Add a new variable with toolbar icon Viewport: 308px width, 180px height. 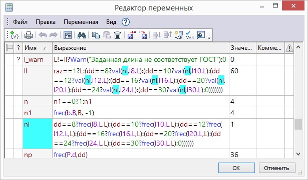pyautogui.click(x=15, y=35)
